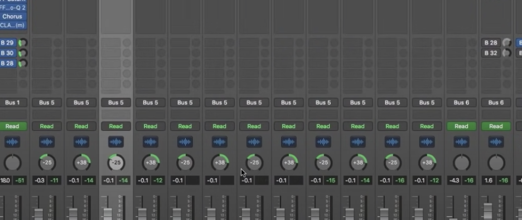Adjust the send knob beside B 30
This screenshot has height=220, width=522.
tap(23, 53)
